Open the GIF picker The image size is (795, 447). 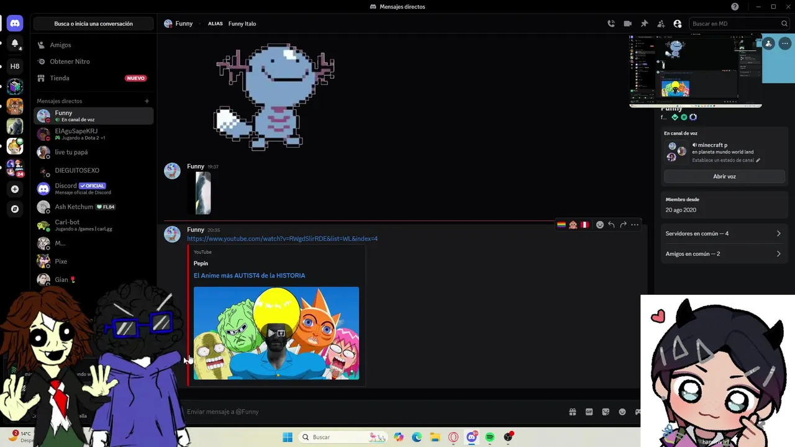click(x=589, y=412)
